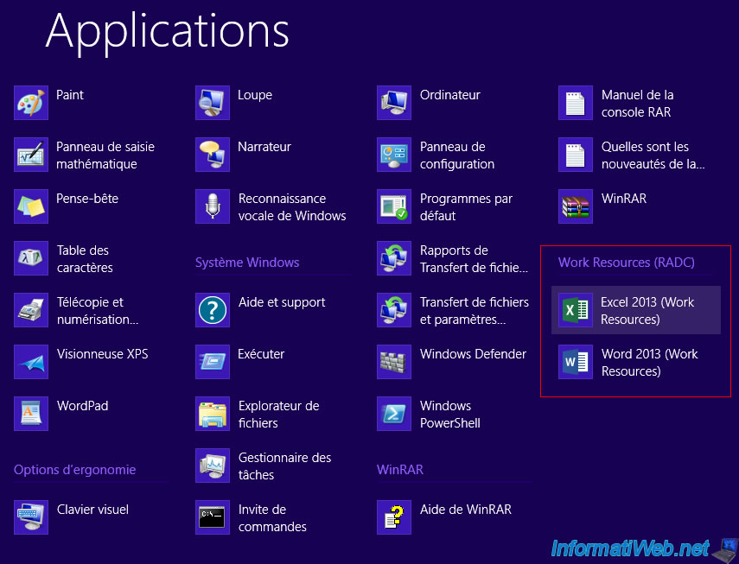Image resolution: width=739 pixels, height=564 pixels.
Task: Select the Système Windows group header
Action: [x=247, y=263]
